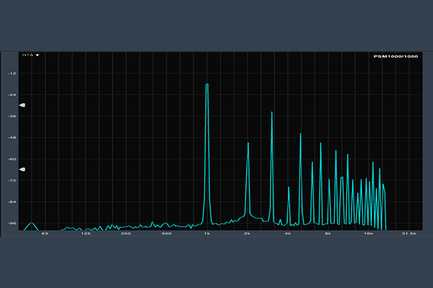Screen dimensions: 433x288
Task: Click the 500 Hz frequency axis label
Action: click(x=167, y=233)
